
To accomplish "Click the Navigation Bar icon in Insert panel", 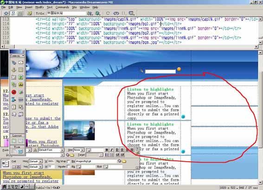I will coord(14,100).
